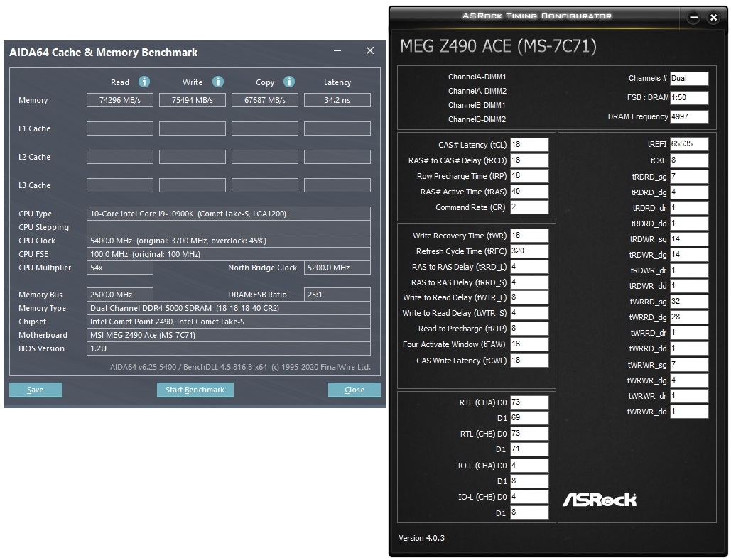Click the Read to Precharge (tRTP) field

[530, 329]
